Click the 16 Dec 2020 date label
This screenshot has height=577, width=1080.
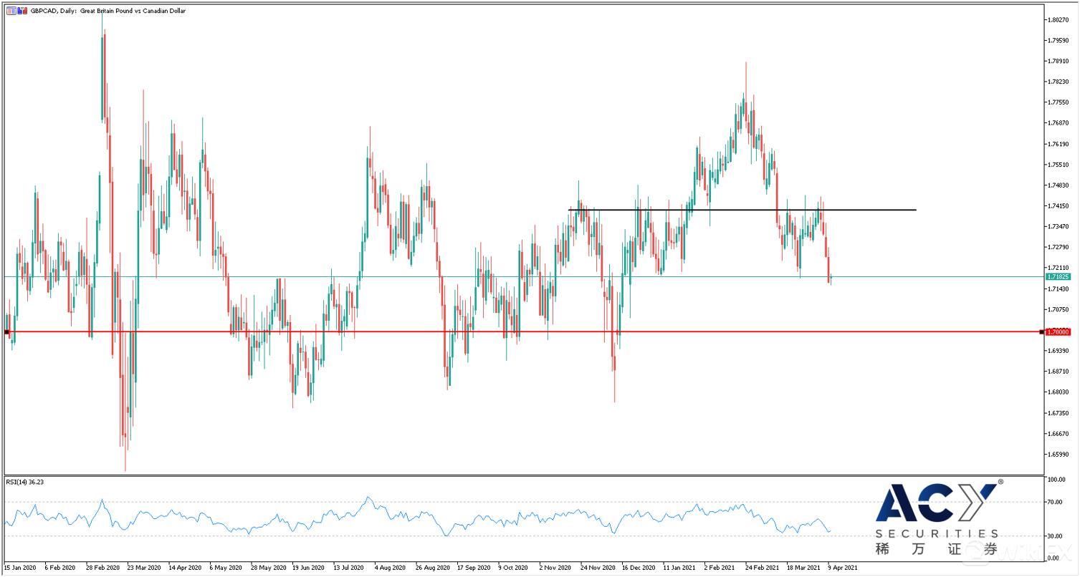(x=639, y=567)
